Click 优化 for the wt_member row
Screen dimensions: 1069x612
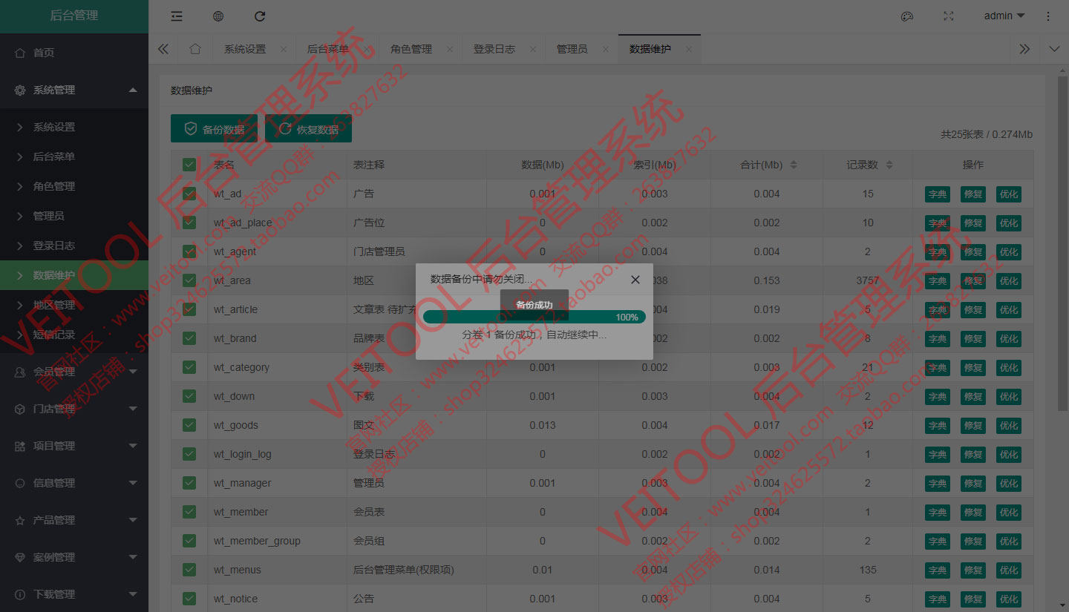tap(1009, 513)
